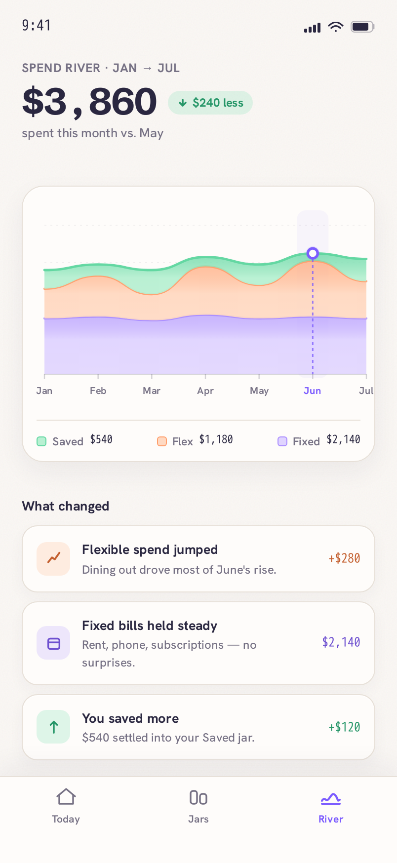Select Apr on the chart axis
Image resolution: width=397 pixels, height=863 pixels.
point(205,391)
